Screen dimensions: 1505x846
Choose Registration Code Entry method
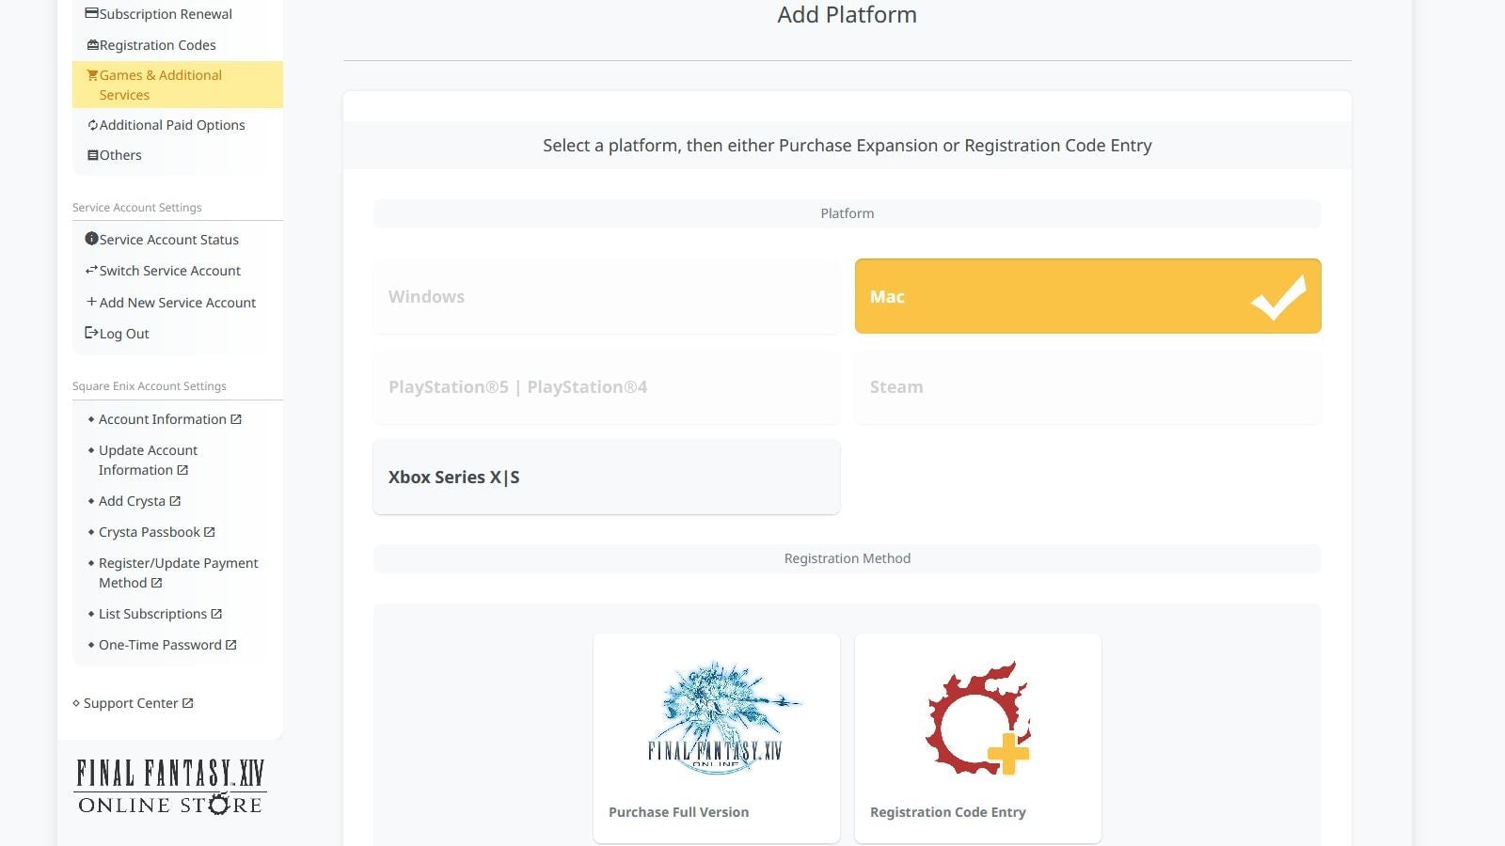click(x=977, y=738)
